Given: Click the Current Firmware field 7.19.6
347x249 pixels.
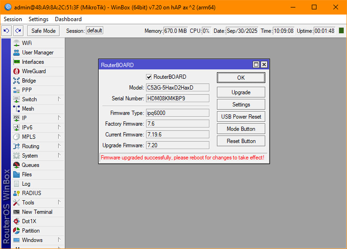Looking at the screenshot, I should click(177, 134).
